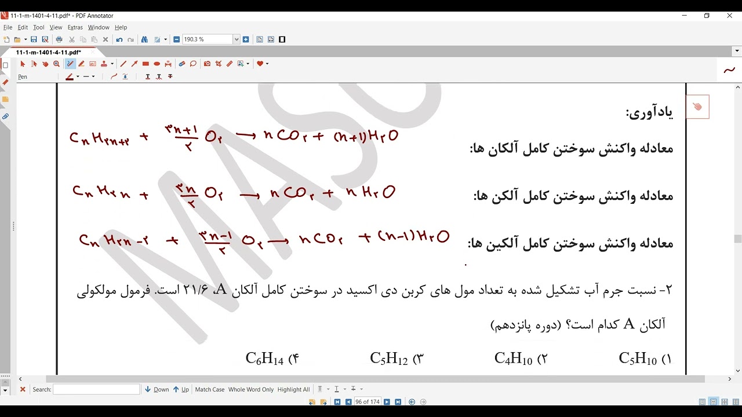Go to the next page

(387, 402)
